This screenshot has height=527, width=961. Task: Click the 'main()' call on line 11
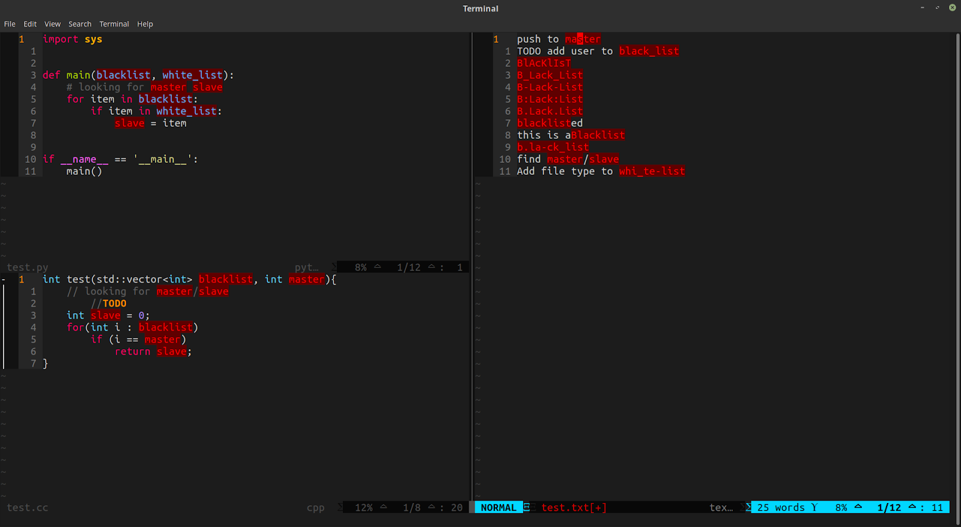[85, 171]
